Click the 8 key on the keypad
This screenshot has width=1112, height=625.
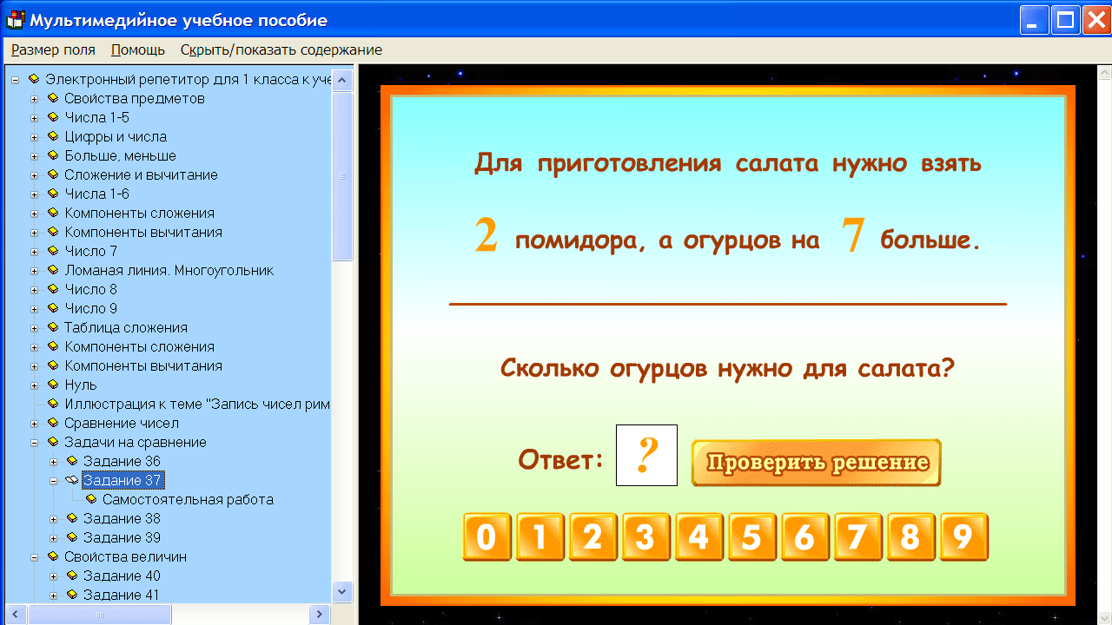910,536
